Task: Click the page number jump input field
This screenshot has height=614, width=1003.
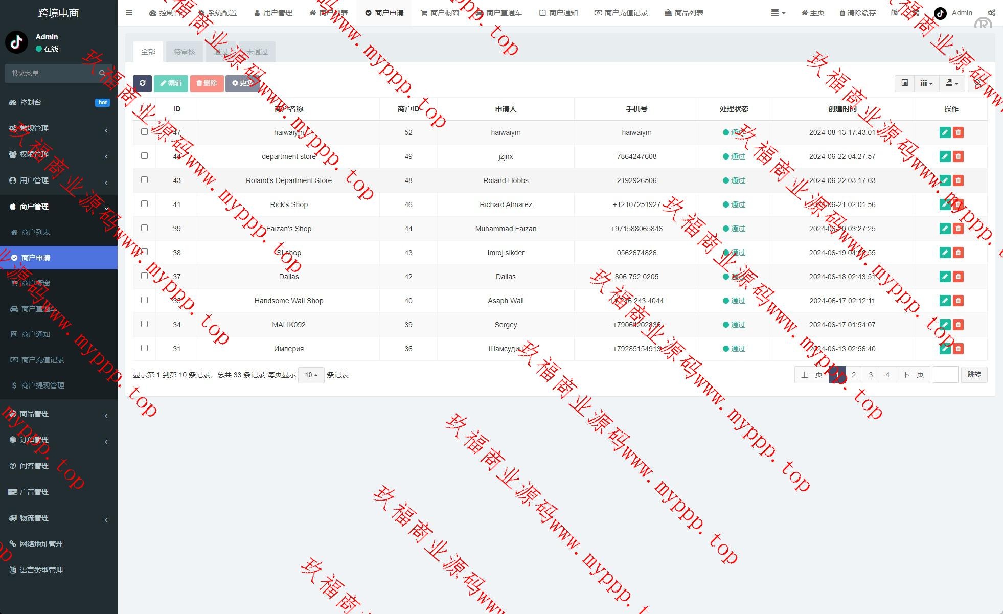Action: point(945,375)
